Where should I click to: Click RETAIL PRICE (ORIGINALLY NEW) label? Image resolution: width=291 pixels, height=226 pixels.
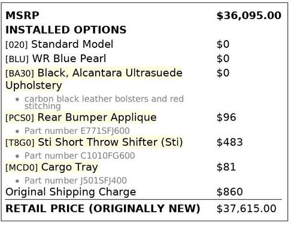pyautogui.click(x=103, y=209)
